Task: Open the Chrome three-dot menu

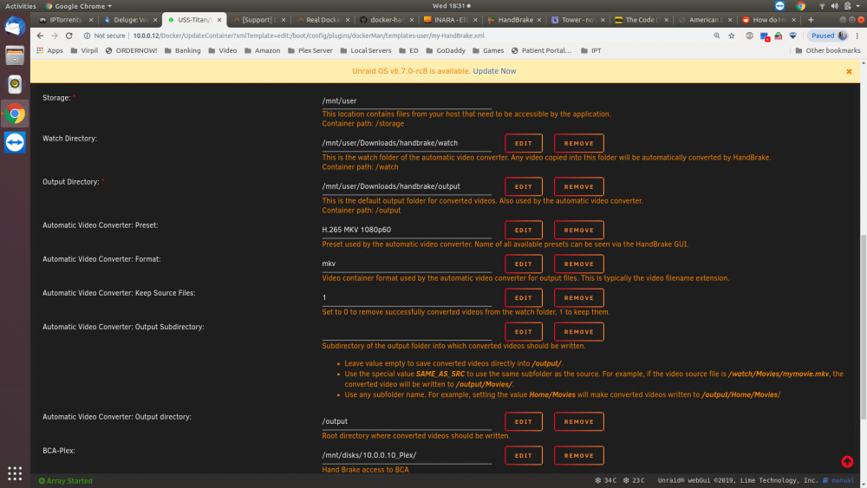Action: (857, 36)
